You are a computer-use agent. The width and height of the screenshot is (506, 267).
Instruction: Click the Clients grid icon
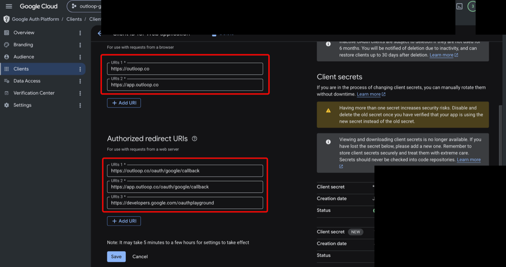[x=7, y=69]
